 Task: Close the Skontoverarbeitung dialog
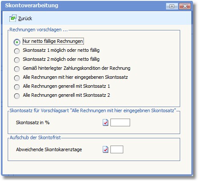(x=185, y=6)
